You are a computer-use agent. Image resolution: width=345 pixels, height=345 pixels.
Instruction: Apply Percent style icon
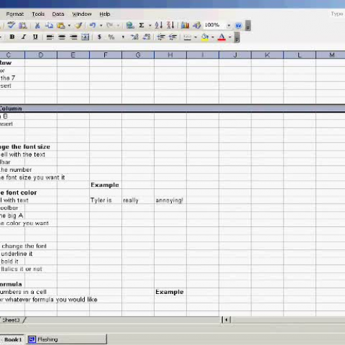click(x=111, y=37)
